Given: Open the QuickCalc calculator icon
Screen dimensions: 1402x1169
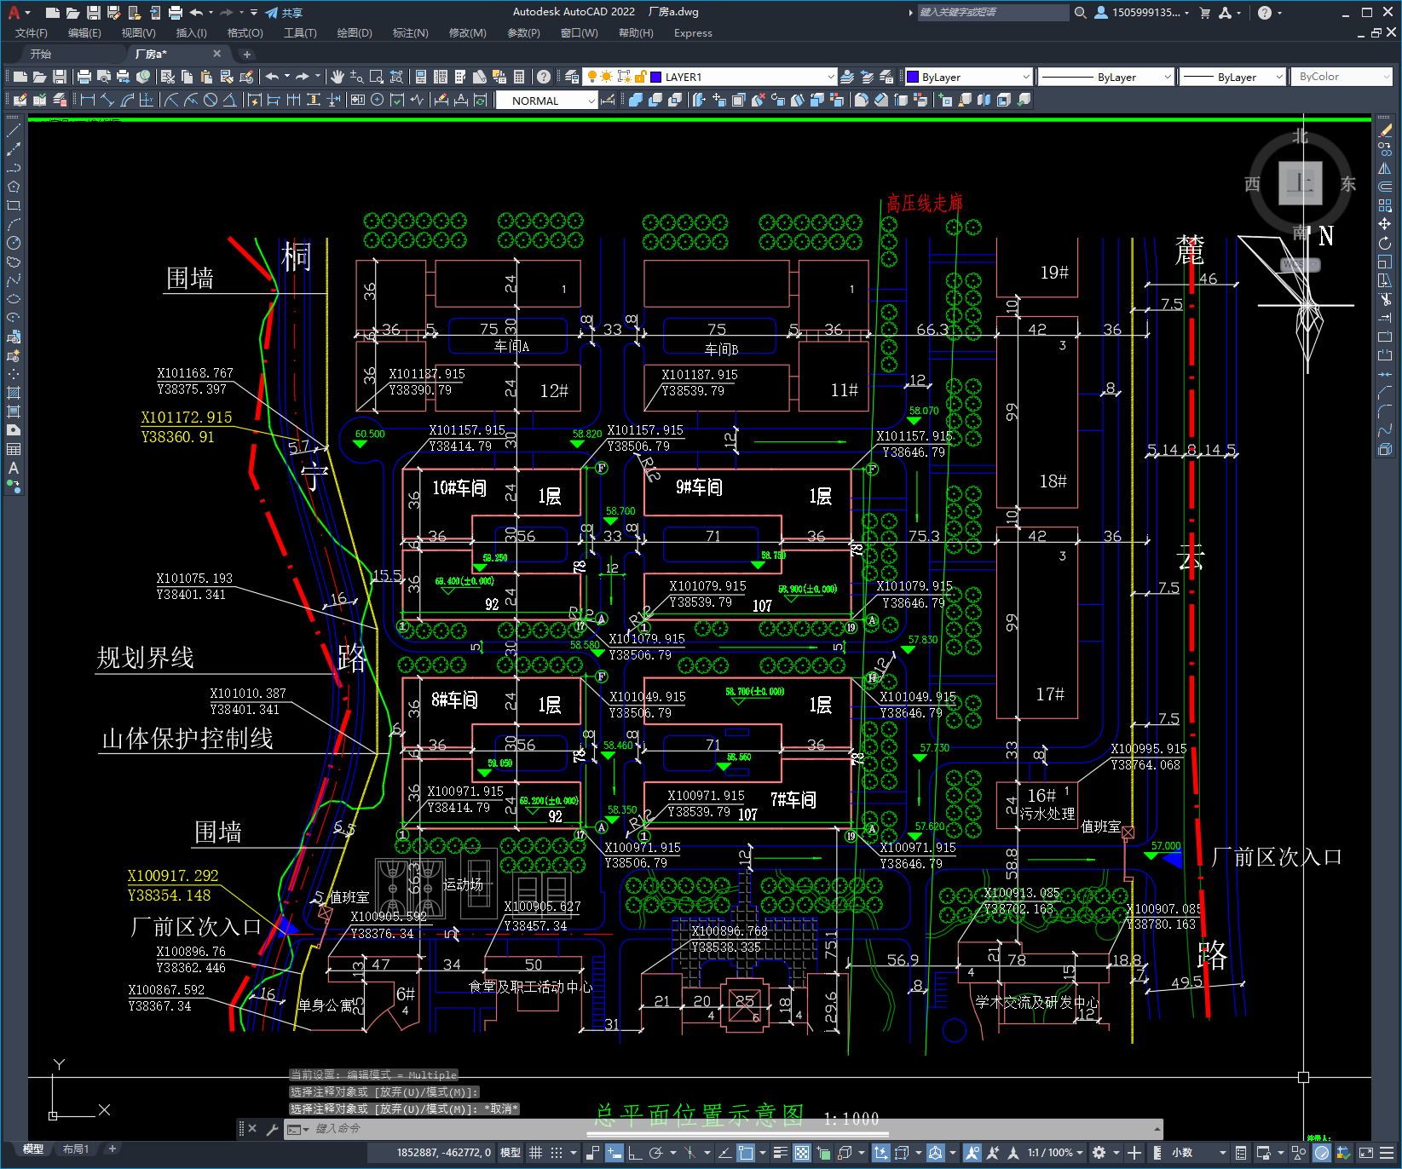Looking at the screenshot, I should 519,77.
